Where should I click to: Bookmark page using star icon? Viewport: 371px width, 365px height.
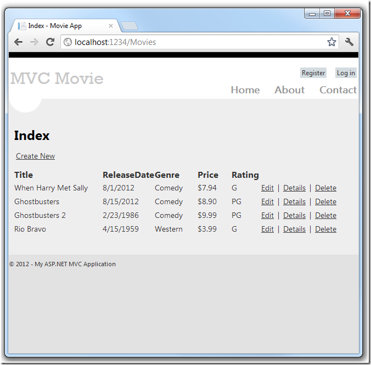331,42
